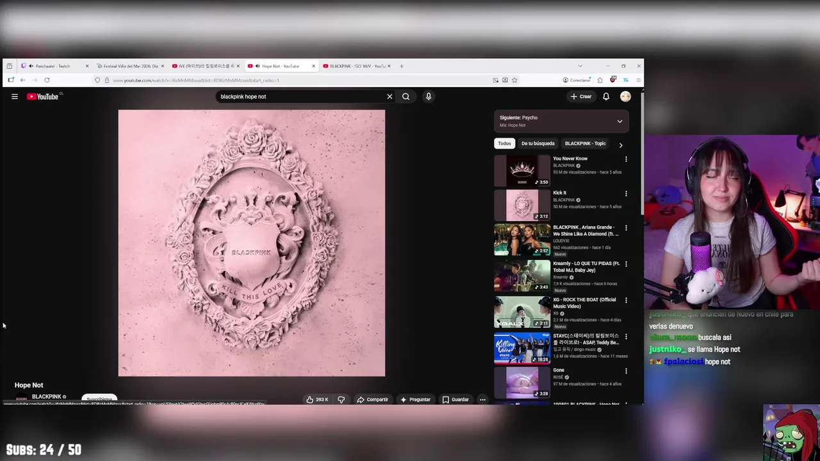This screenshot has width=820, height=461.
Task: Select the De tu búsqueda filter chip
Action: 537,143
